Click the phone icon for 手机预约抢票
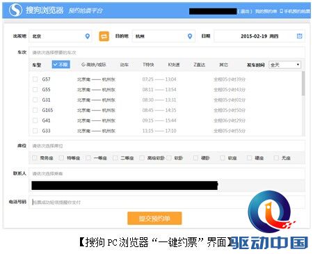The height and width of the screenshot is (254, 313). click(x=281, y=11)
